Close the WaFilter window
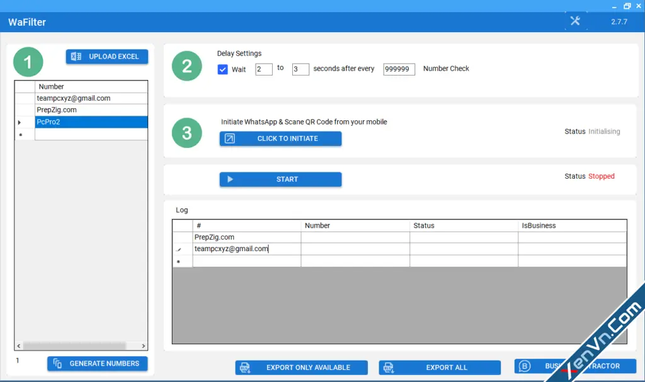The image size is (645, 382). click(639, 6)
